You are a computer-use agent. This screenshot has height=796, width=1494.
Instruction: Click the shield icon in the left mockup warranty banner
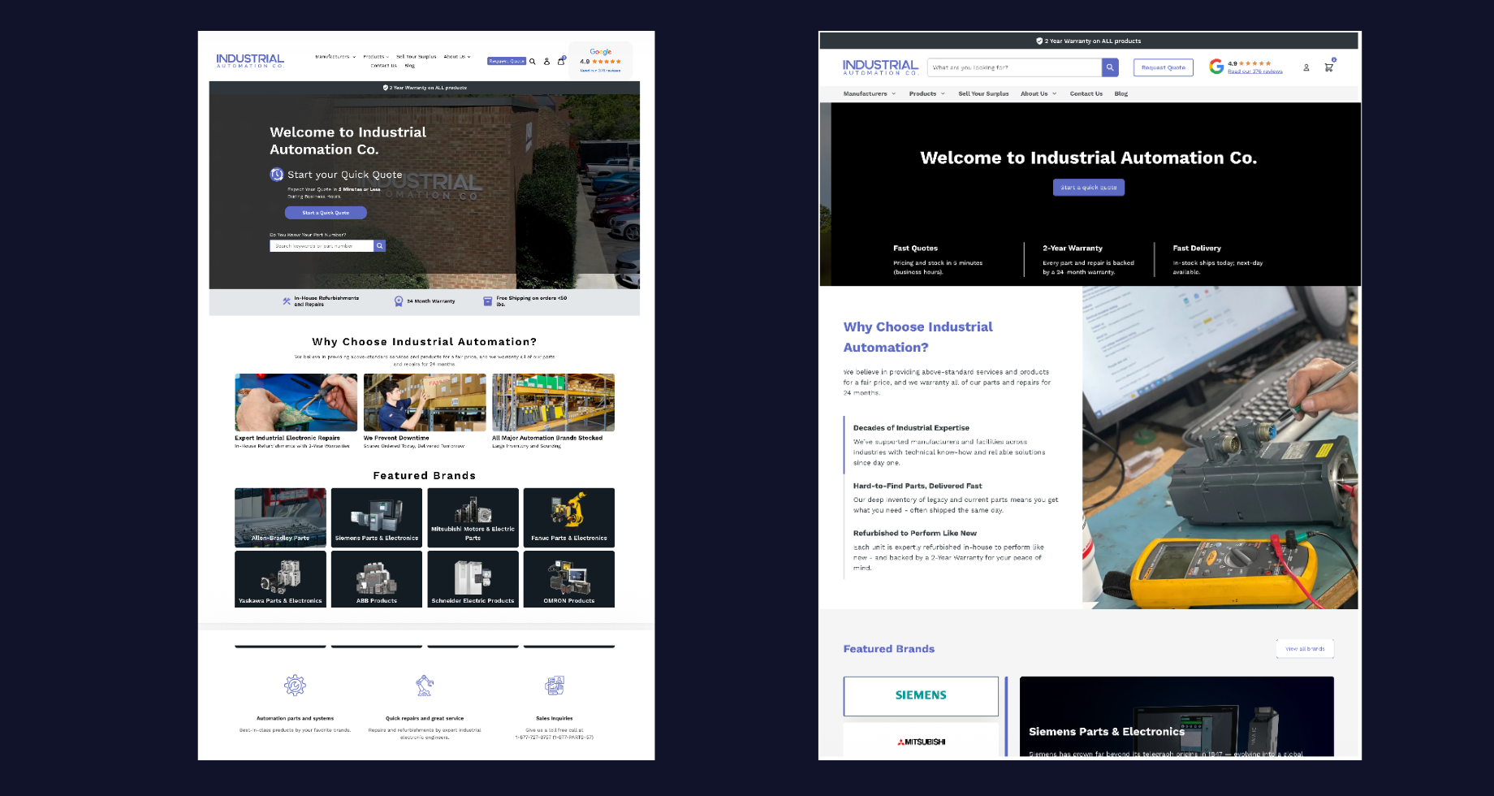(386, 88)
